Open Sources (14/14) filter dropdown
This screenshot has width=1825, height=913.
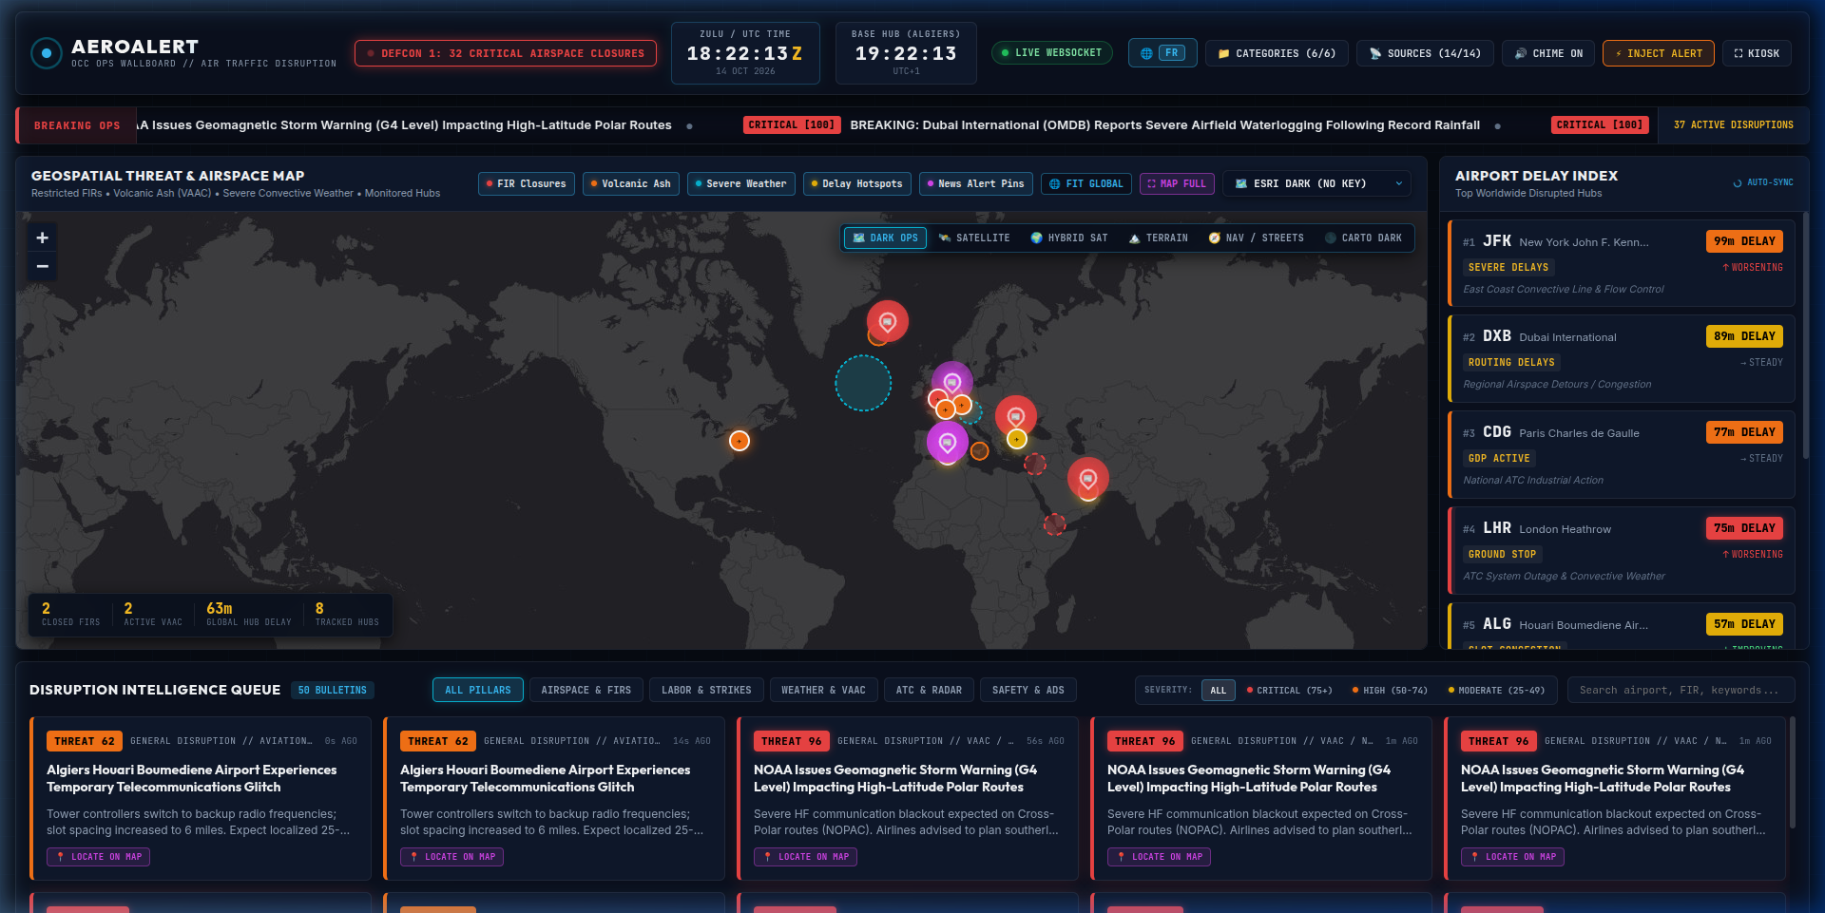tap(1425, 53)
